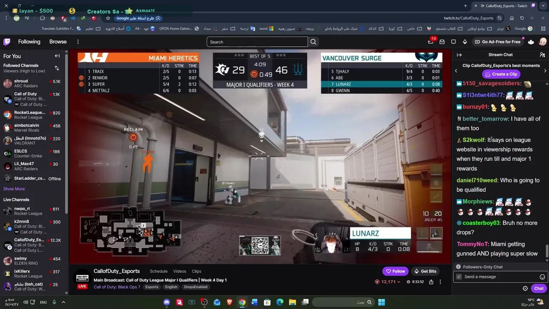Open the Following tab
The height and width of the screenshot is (309, 549).
coord(29,42)
